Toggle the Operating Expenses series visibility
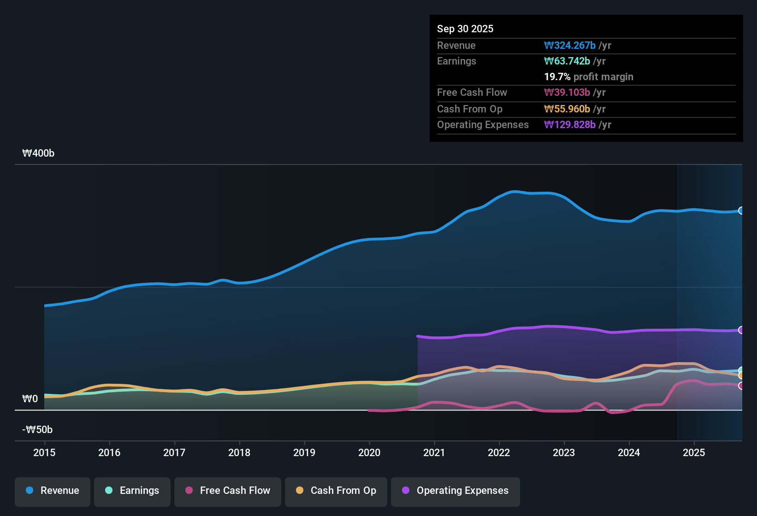 point(455,491)
